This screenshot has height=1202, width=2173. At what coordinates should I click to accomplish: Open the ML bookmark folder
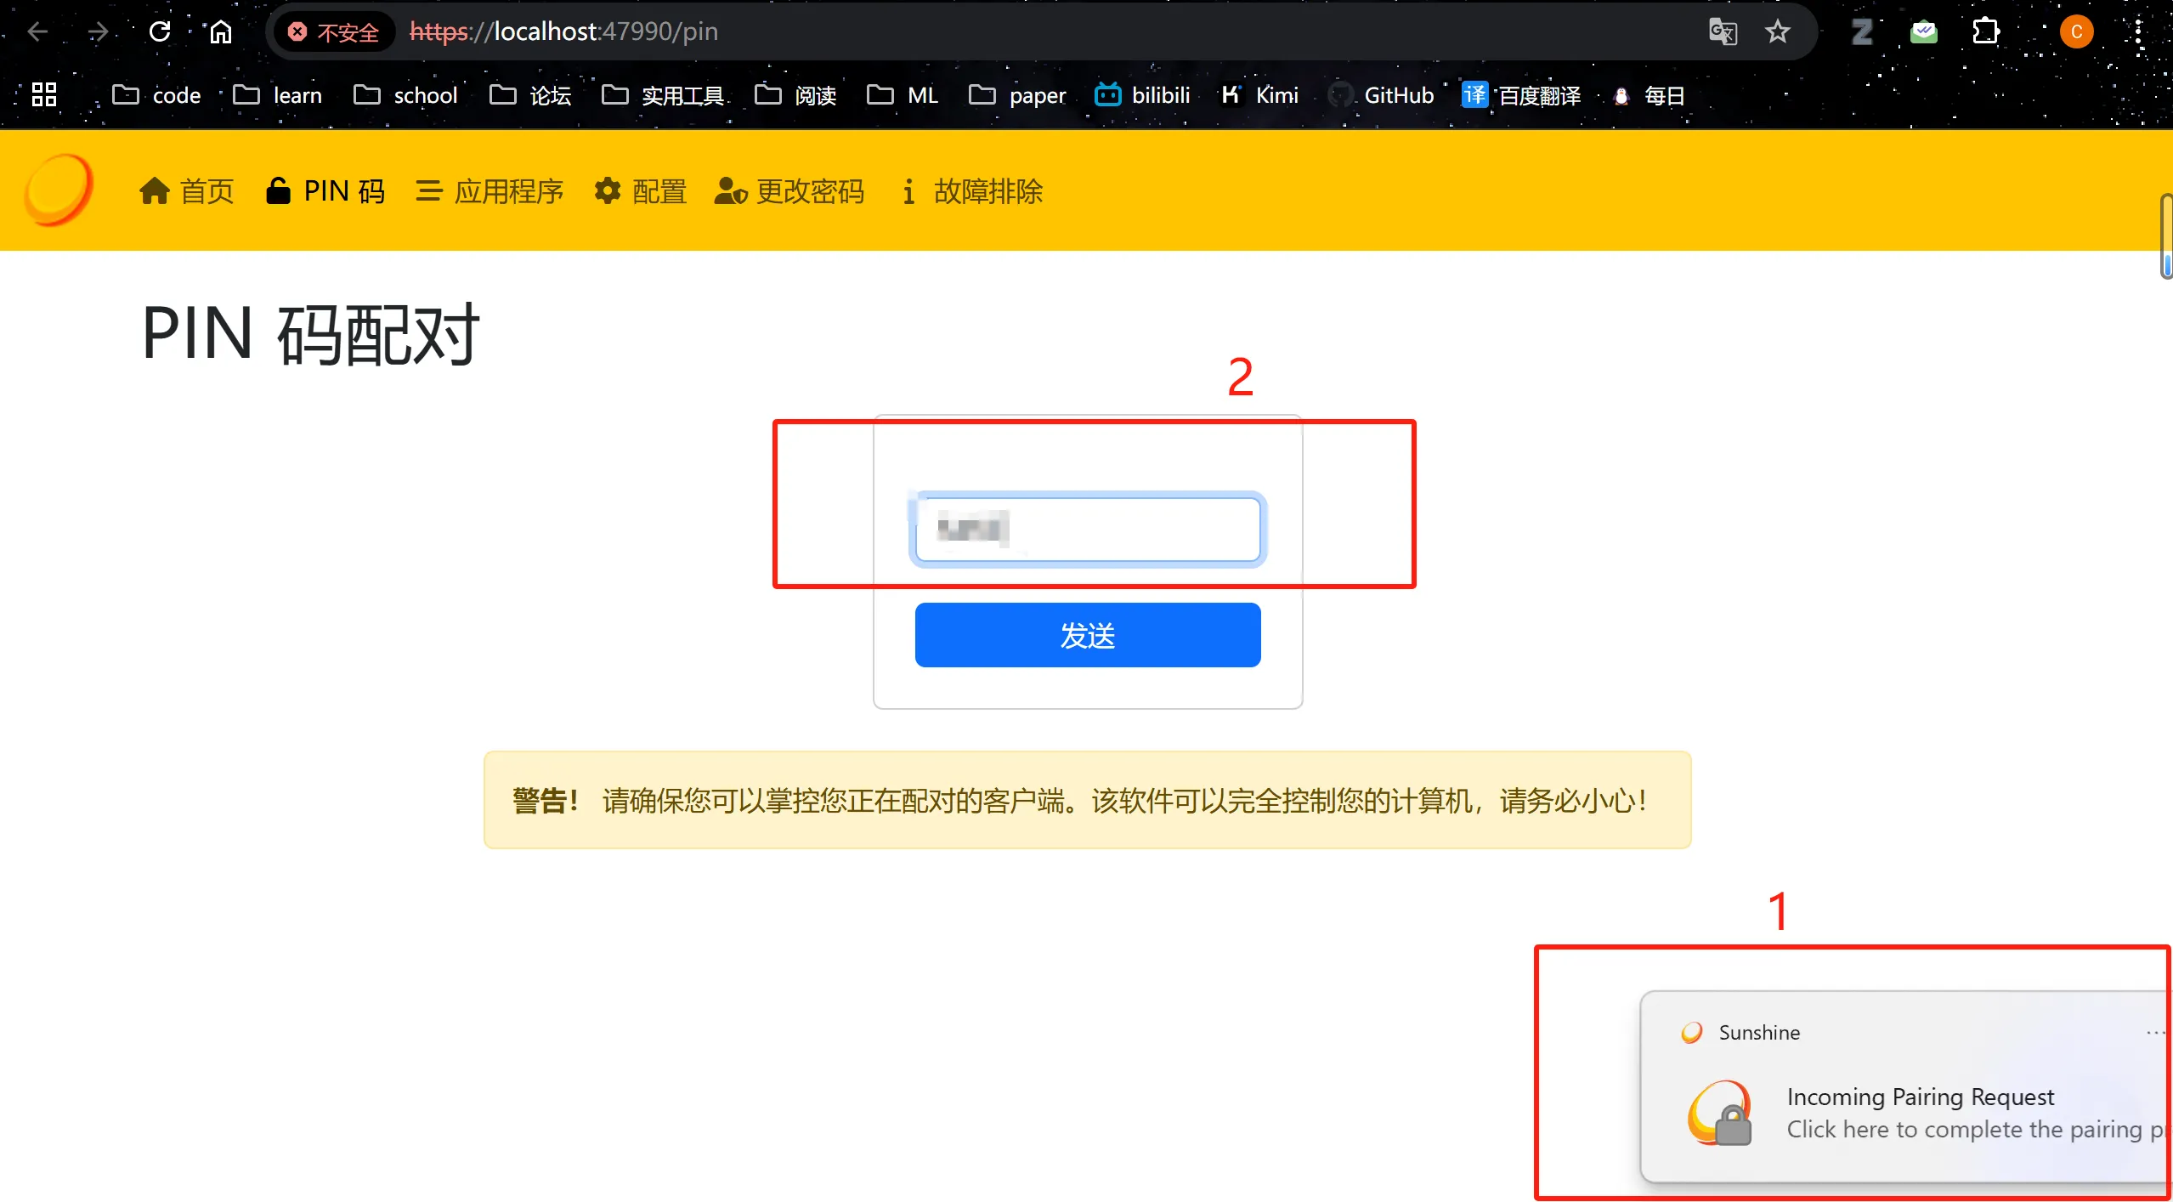pyautogui.click(x=902, y=95)
